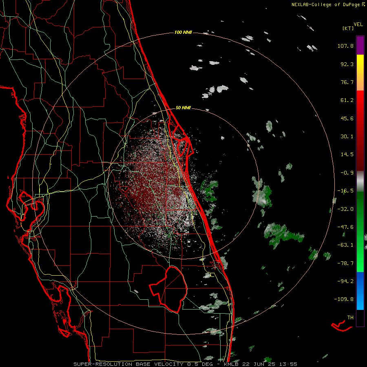
Task: Click the "50 NMI" range ring label
Action: (x=183, y=108)
